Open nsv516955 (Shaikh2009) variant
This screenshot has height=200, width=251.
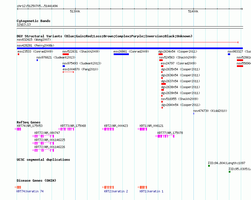tap(180, 99)
